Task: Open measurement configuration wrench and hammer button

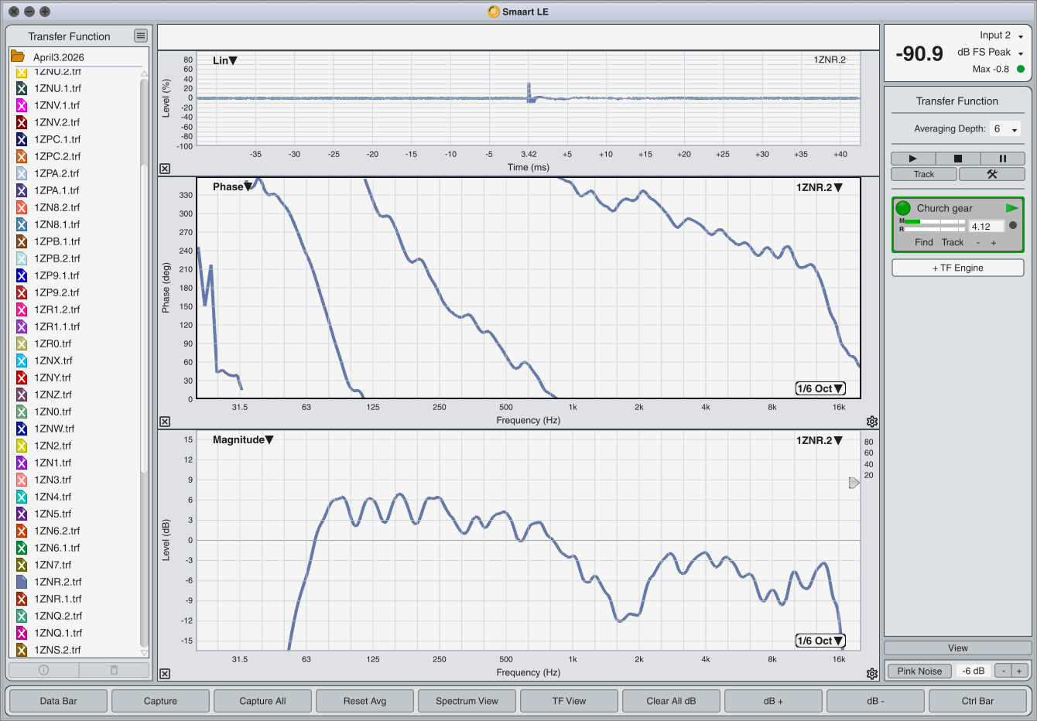Action: click(992, 174)
